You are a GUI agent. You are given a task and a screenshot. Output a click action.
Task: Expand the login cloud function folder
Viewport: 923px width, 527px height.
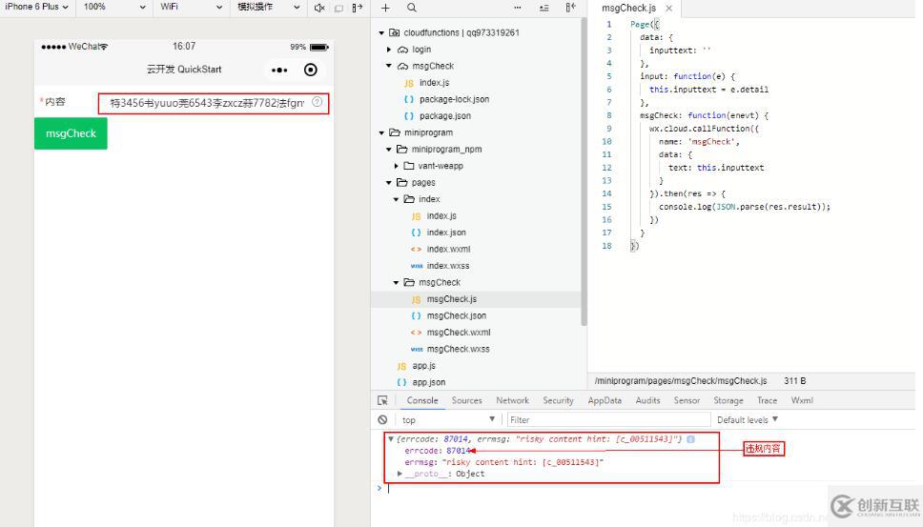[389, 50]
